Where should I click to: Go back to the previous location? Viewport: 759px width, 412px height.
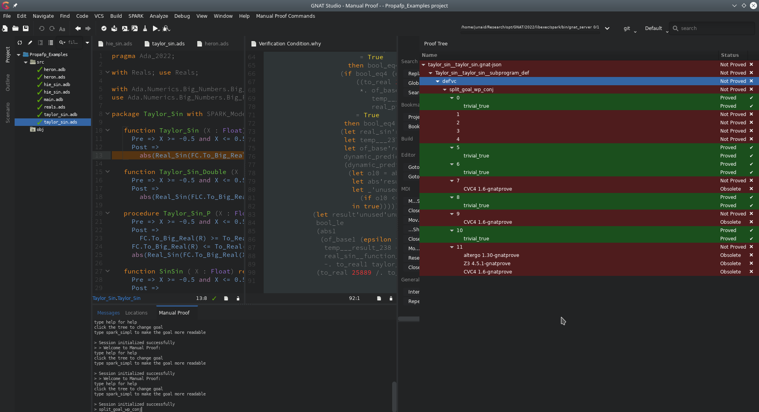click(x=78, y=28)
